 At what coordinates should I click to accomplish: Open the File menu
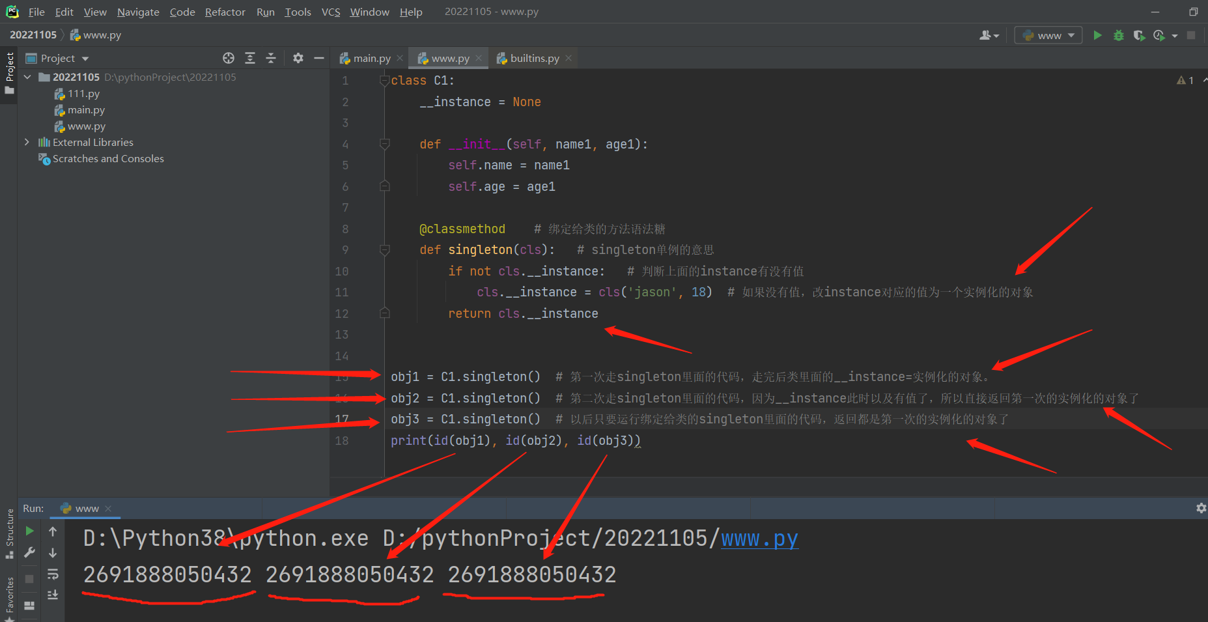36,12
